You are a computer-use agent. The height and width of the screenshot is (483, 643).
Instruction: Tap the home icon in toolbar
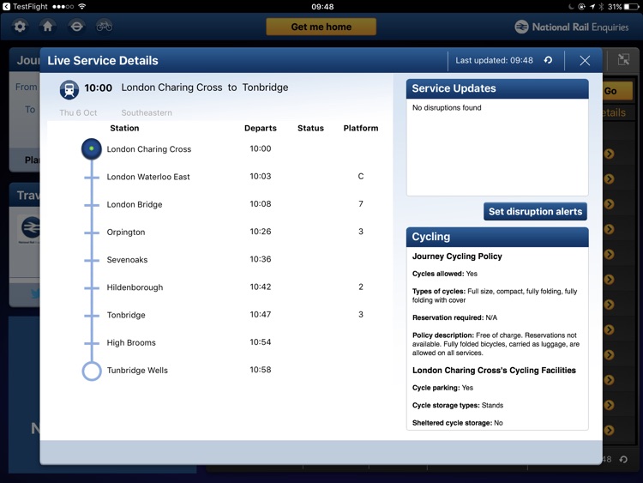point(47,27)
